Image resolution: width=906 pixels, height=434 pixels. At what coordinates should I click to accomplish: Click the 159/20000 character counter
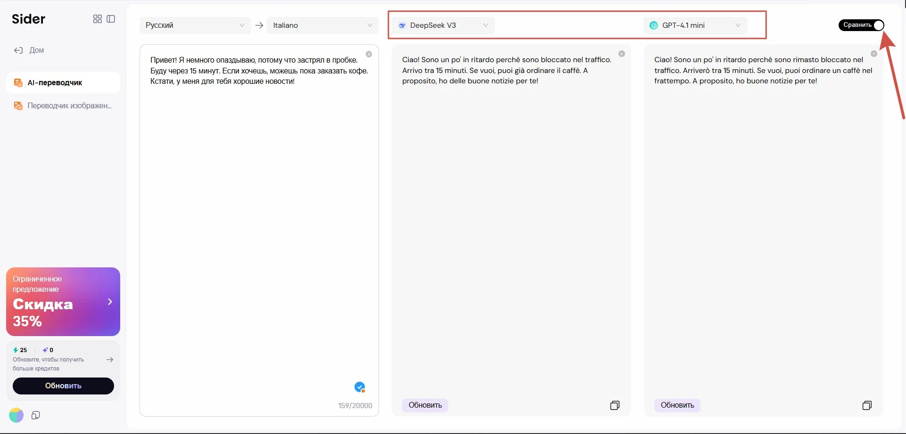[x=355, y=406]
